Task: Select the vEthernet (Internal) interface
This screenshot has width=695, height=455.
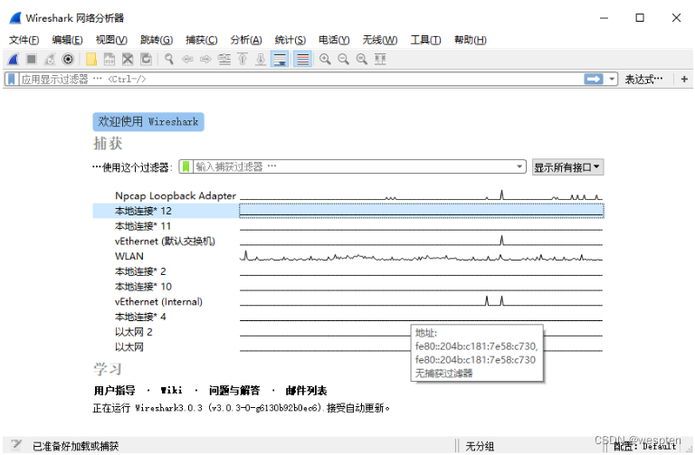Action: click(x=347, y=301)
